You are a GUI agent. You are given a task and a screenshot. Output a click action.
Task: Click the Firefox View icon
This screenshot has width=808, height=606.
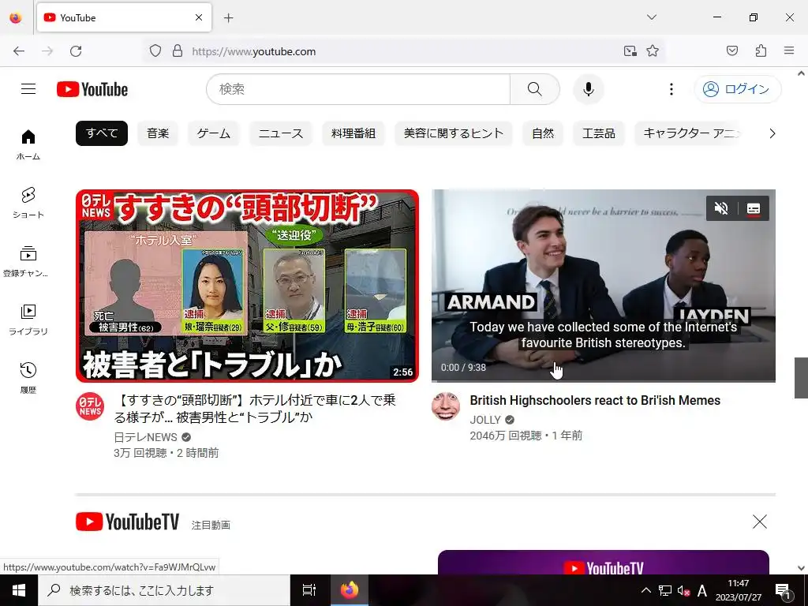pyautogui.click(x=16, y=18)
